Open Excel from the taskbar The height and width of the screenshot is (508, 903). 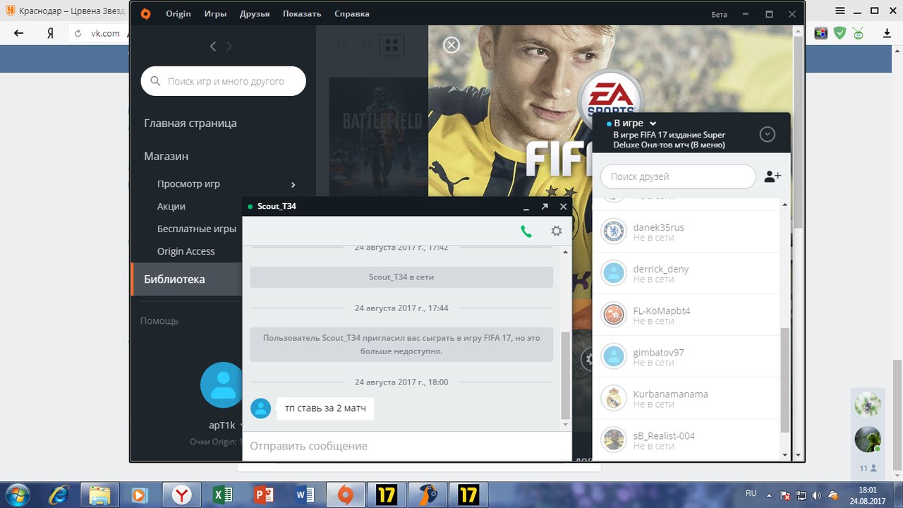222,495
